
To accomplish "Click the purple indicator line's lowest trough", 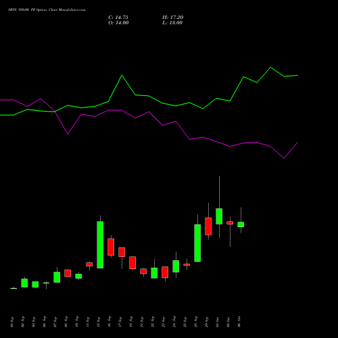I will (284, 158).
